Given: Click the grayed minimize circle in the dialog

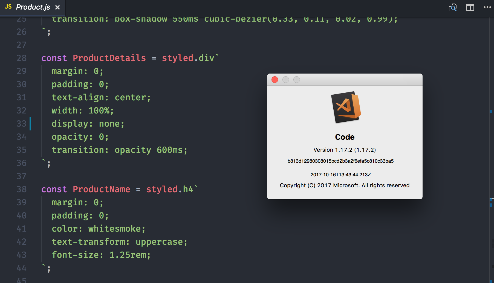Looking at the screenshot, I should click(x=286, y=80).
